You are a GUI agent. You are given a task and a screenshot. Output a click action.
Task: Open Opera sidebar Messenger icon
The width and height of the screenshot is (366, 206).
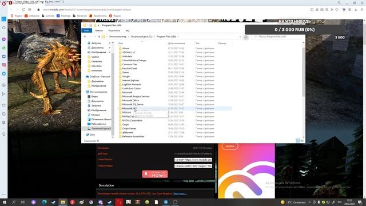(4, 39)
